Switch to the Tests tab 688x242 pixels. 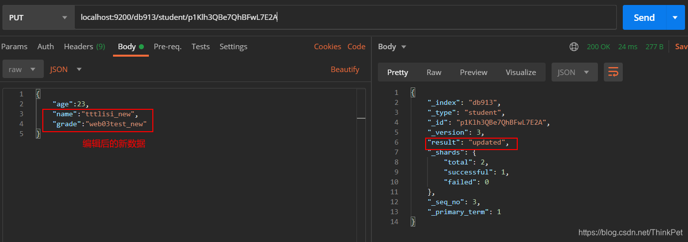pyautogui.click(x=201, y=47)
